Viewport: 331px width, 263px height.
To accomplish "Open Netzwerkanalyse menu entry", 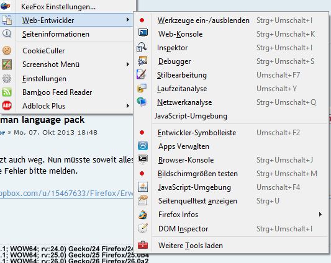I will [231, 102].
